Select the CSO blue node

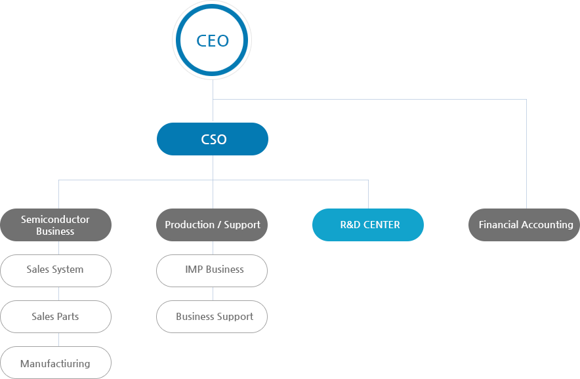[x=213, y=139]
